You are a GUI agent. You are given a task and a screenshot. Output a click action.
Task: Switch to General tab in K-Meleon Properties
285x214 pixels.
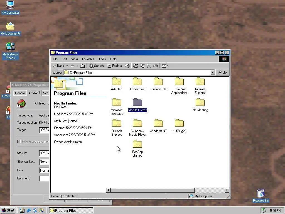[20, 93]
